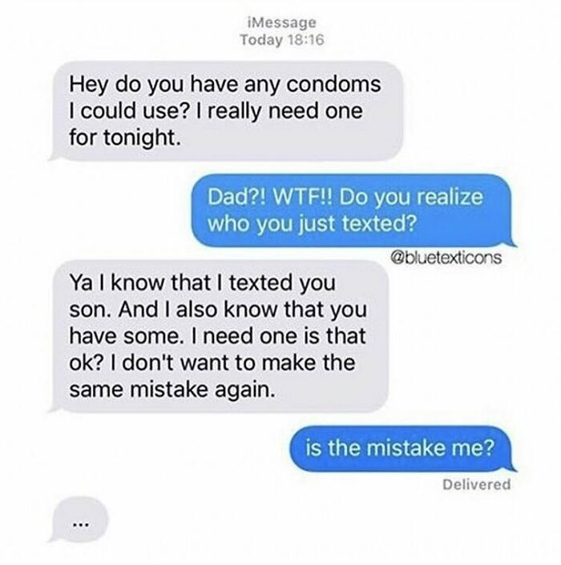The image size is (561, 565).
Task: Tap the 'iMessage' header label
Action: tap(282, 22)
